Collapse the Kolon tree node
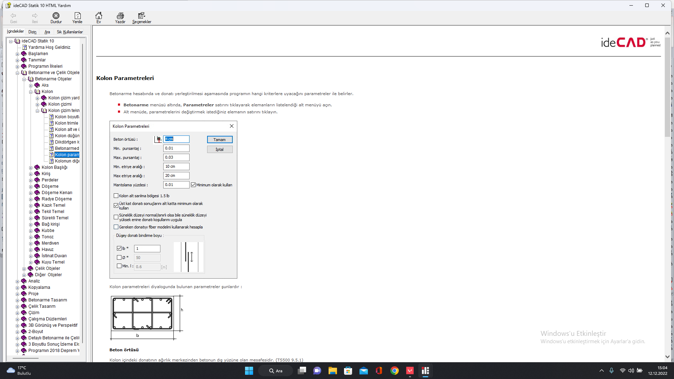 pos(31,92)
